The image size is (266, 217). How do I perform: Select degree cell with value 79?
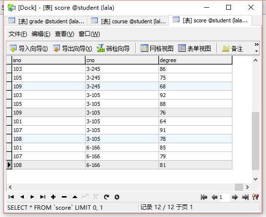(x=195, y=156)
